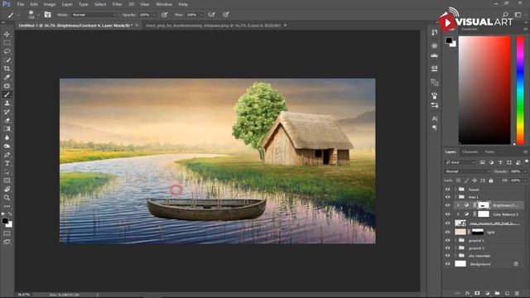530x298 pixels.
Task: Select the Lasso tool
Action: 7,51
